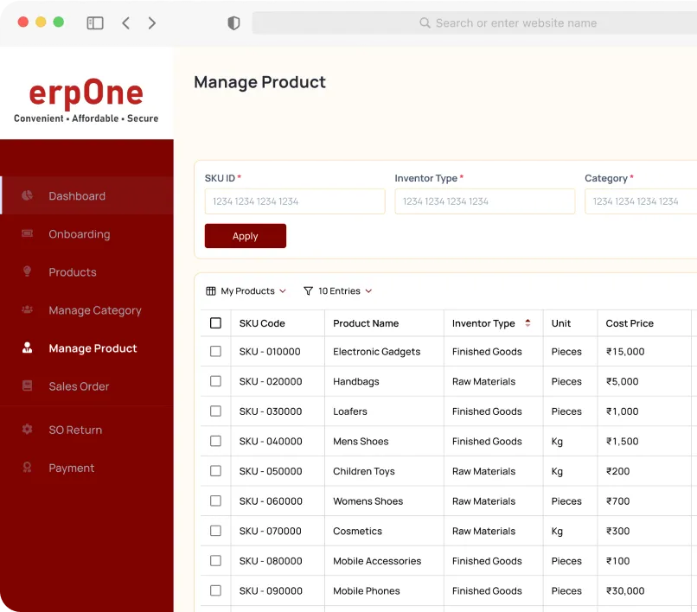
Task: Click the SO Return gear icon
Action: tap(27, 429)
